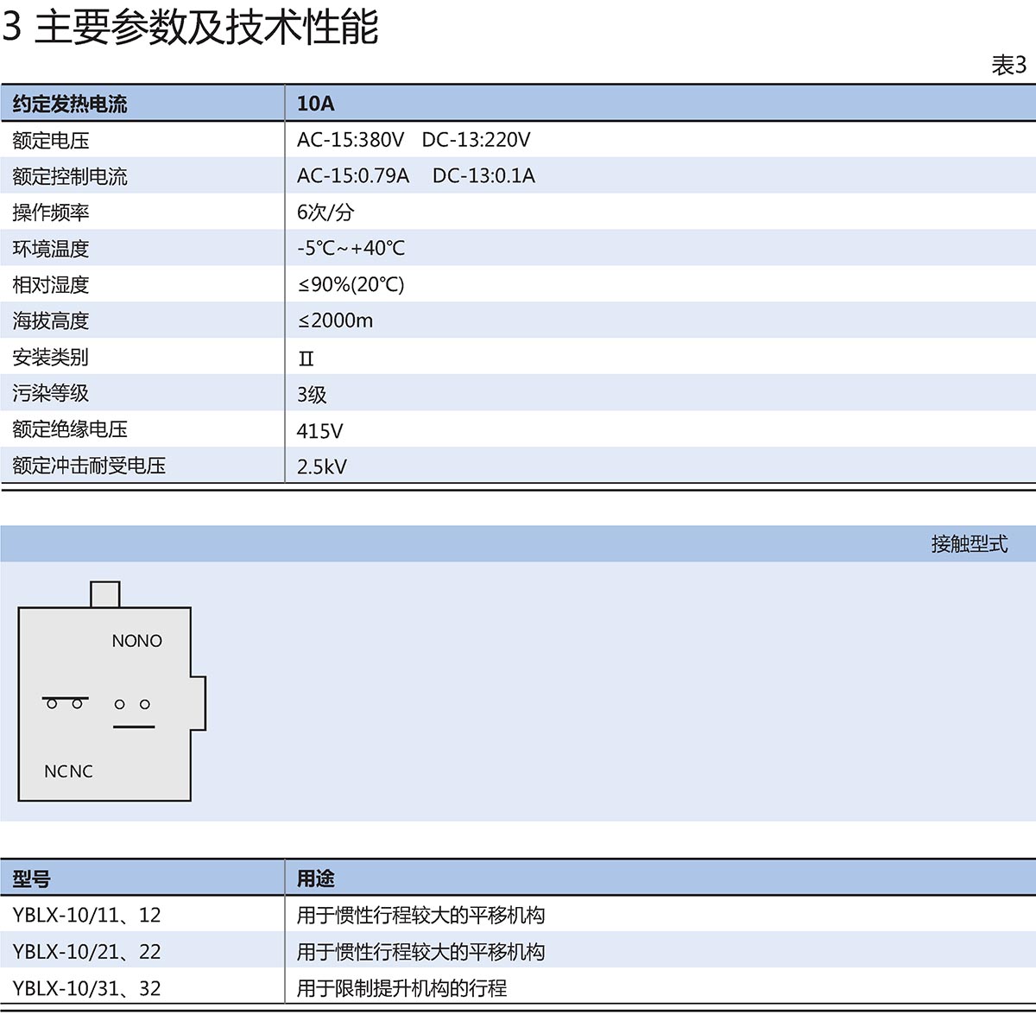This screenshot has height=1015, width=1036.
Task: Click the AC-15:380V rated voltage value
Action: coord(350,140)
